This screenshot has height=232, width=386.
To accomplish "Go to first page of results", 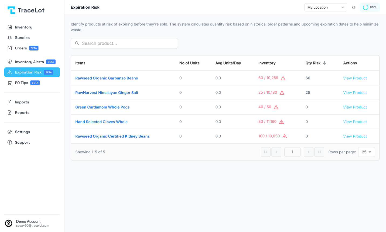I will coord(266,152).
